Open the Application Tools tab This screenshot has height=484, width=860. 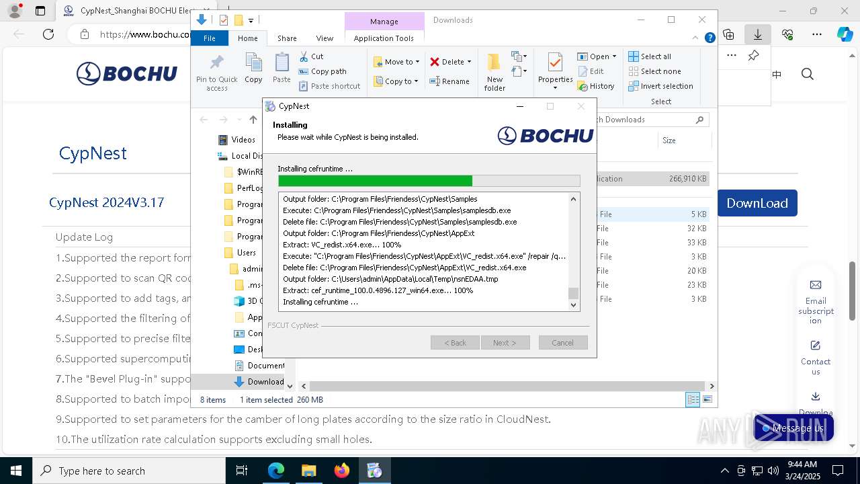[384, 38]
